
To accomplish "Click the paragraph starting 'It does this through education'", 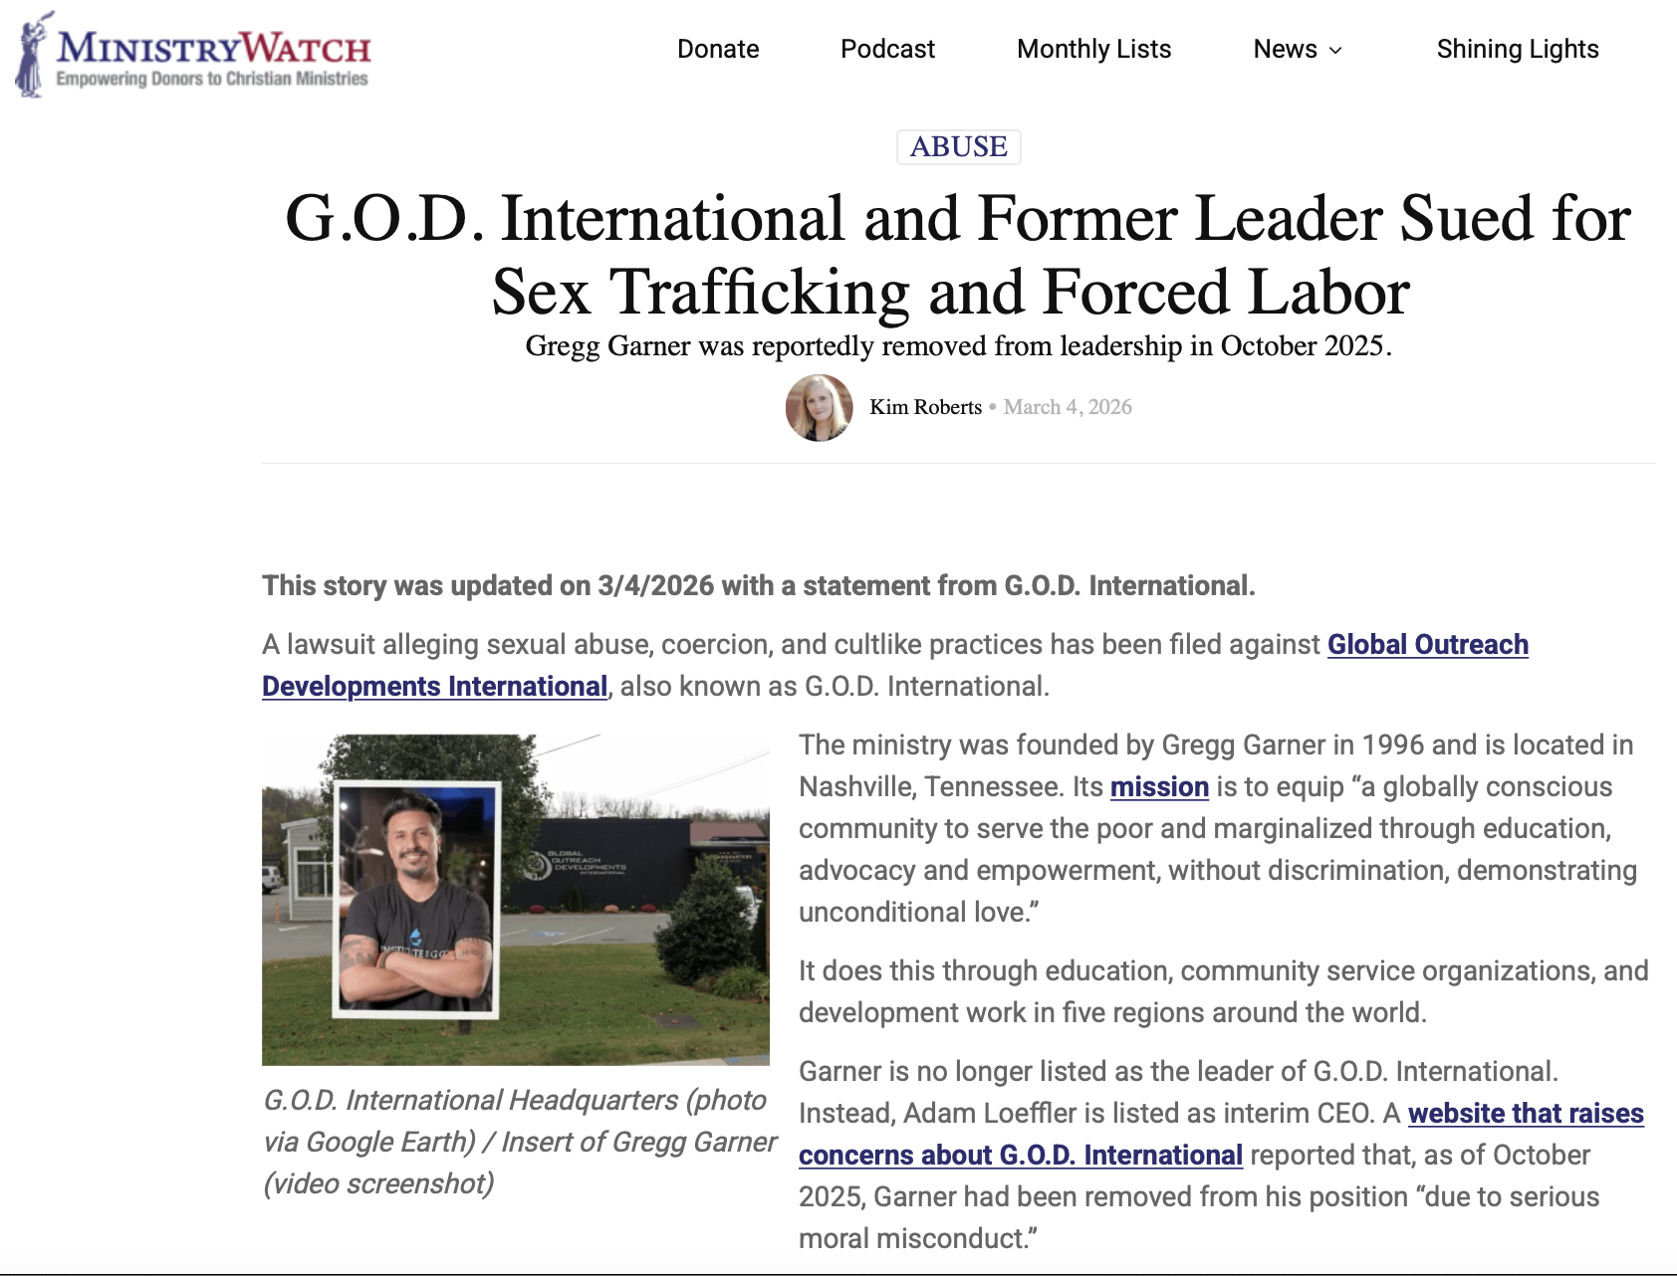I will (x=1223, y=991).
